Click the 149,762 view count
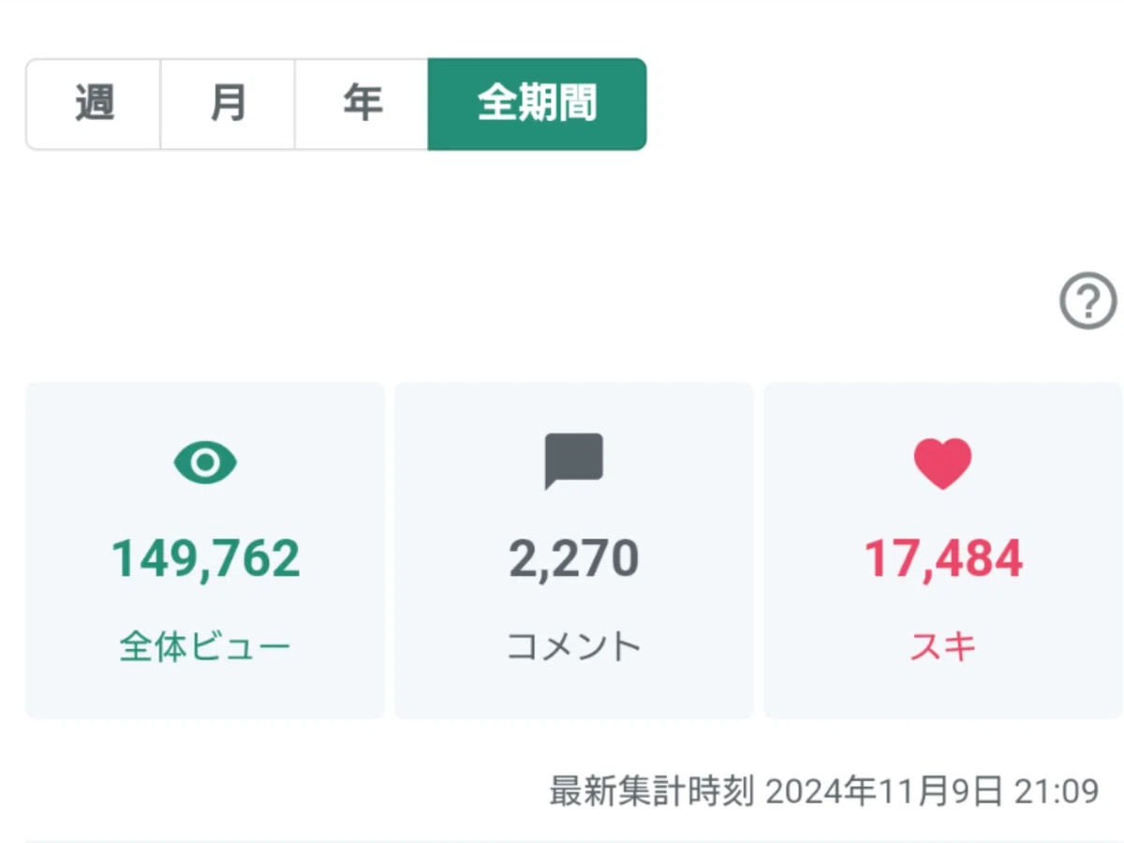The width and height of the screenshot is (1124, 843). coord(206,558)
